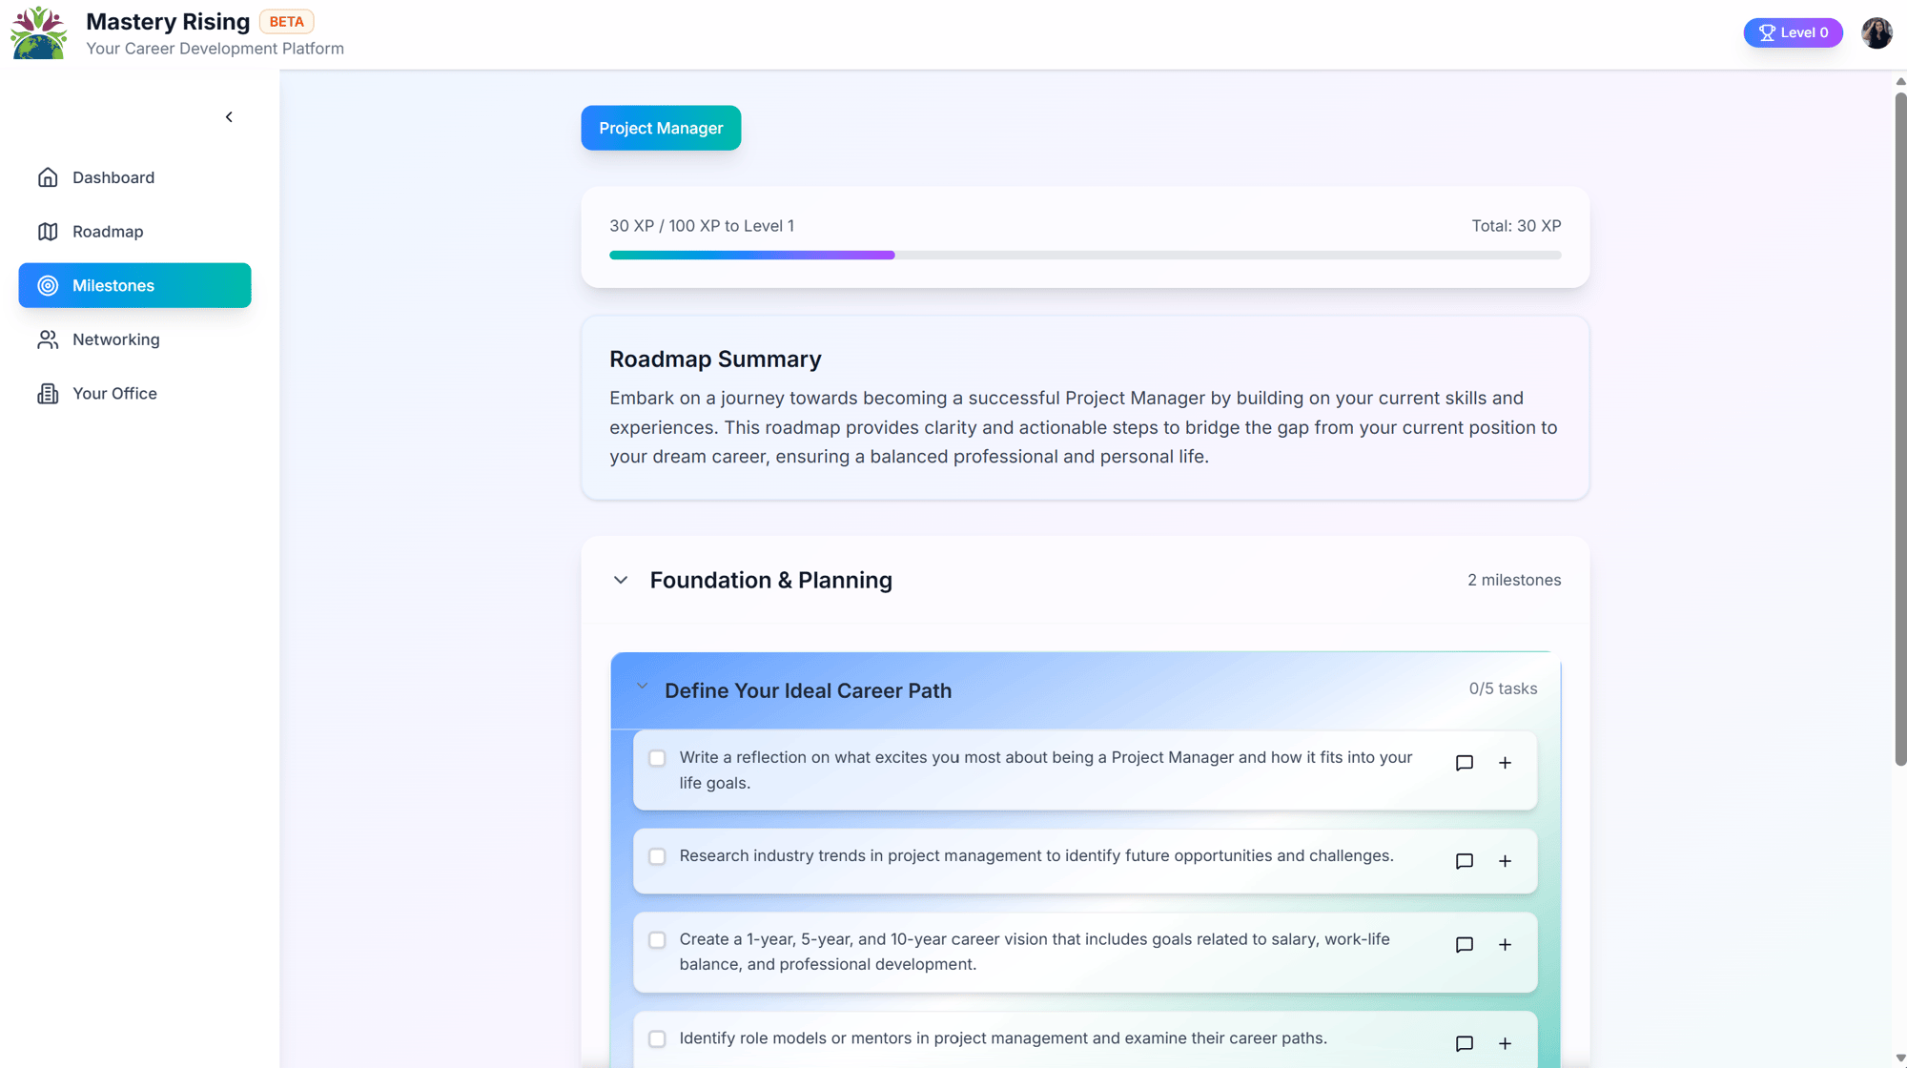
Task: Click plus icon on reflection writing task
Action: pyautogui.click(x=1505, y=763)
